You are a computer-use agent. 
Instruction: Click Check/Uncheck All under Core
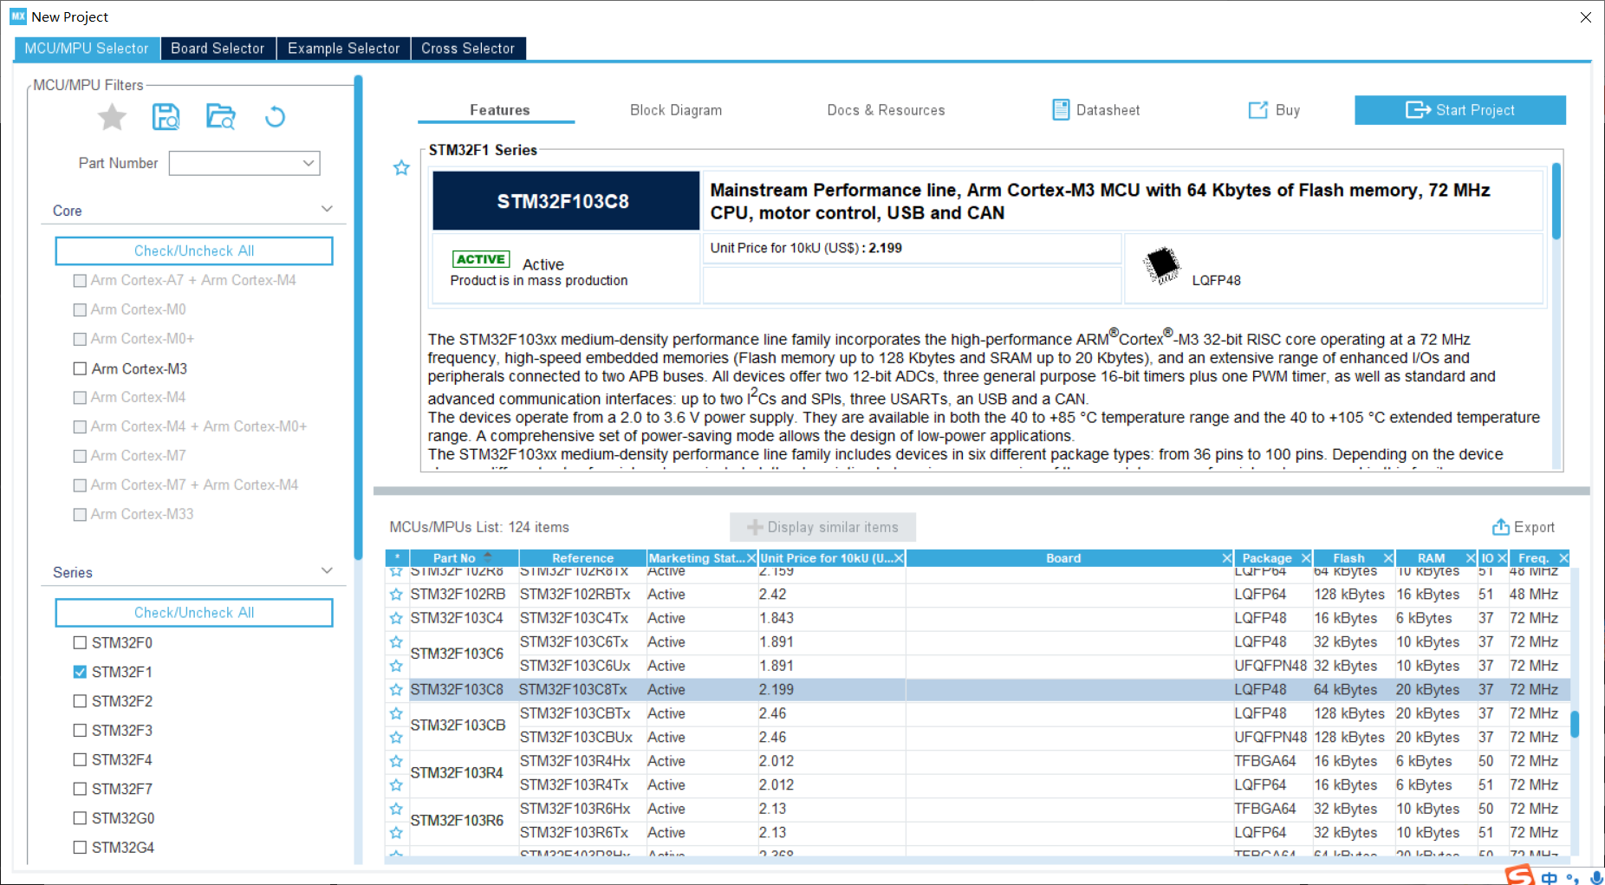pos(194,251)
